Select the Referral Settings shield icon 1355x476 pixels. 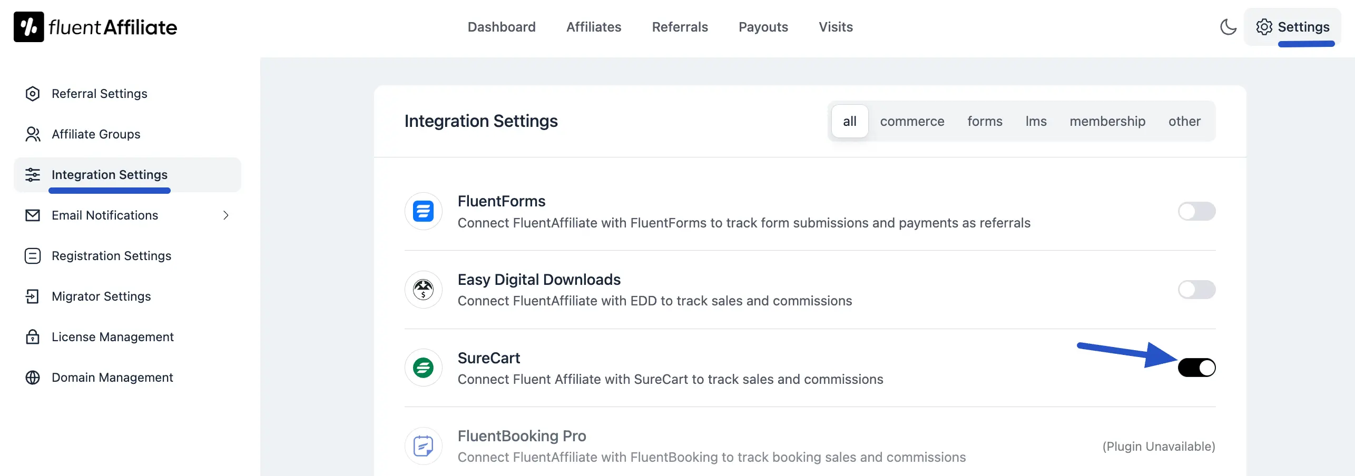tap(33, 93)
